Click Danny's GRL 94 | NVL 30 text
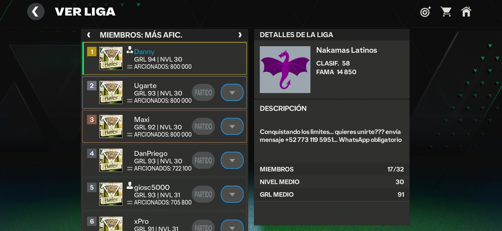502x231 pixels. 158,59
